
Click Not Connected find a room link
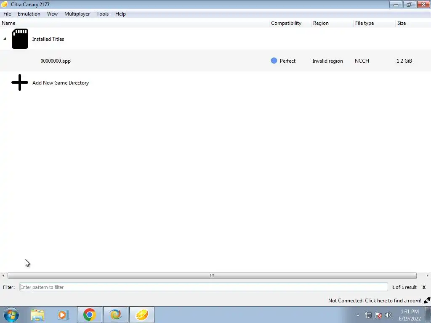pyautogui.click(x=375, y=300)
